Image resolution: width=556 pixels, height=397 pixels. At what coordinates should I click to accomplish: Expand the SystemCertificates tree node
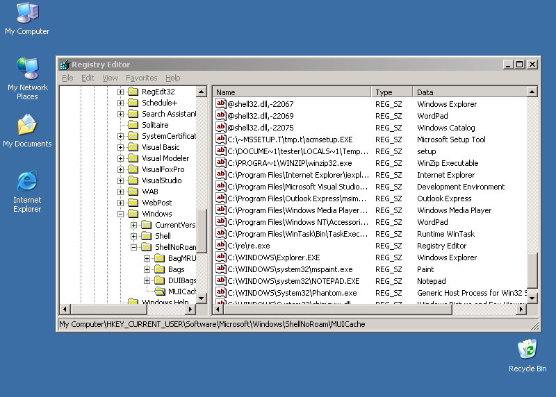[120, 136]
